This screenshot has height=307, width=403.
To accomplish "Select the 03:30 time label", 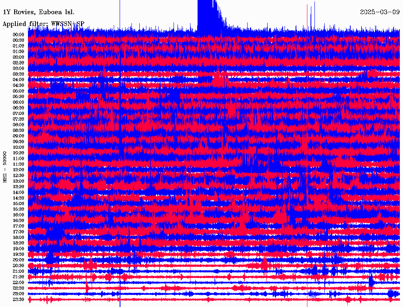I will point(18,74).
